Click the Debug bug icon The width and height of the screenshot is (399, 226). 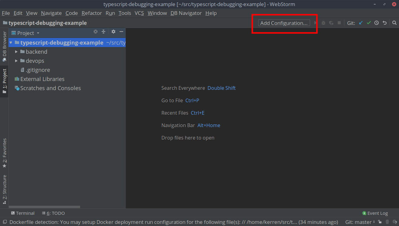point(323,23)
